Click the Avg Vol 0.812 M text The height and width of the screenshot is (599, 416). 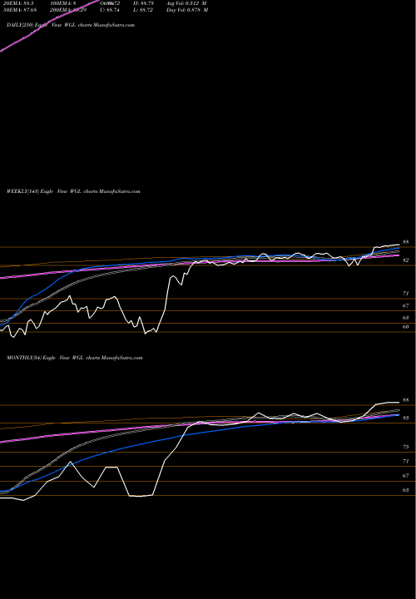[186, 2]
